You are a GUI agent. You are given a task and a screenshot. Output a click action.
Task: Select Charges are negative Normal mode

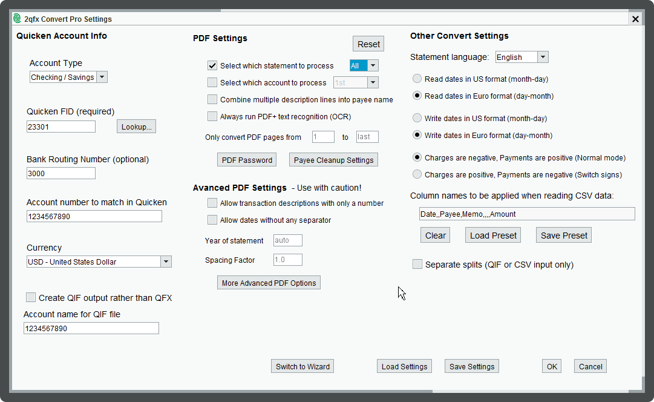tap(417, 157)
